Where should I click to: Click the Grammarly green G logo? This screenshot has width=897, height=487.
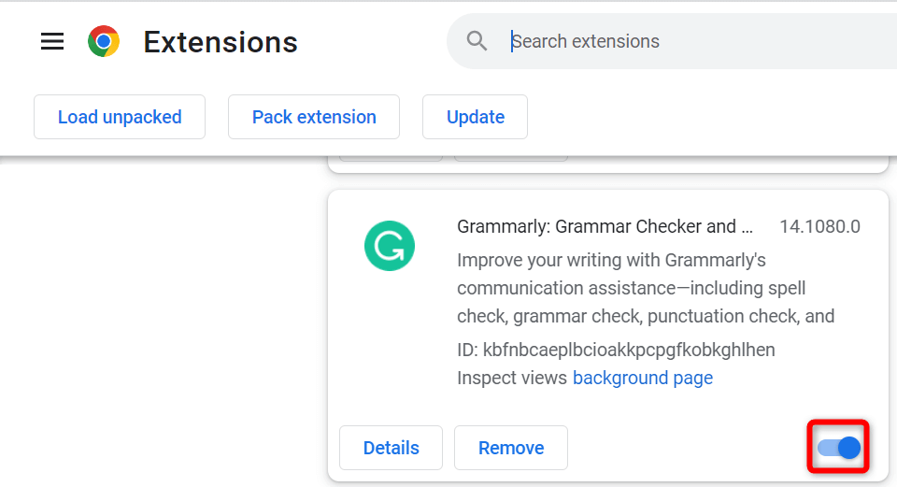coord(389,246)
